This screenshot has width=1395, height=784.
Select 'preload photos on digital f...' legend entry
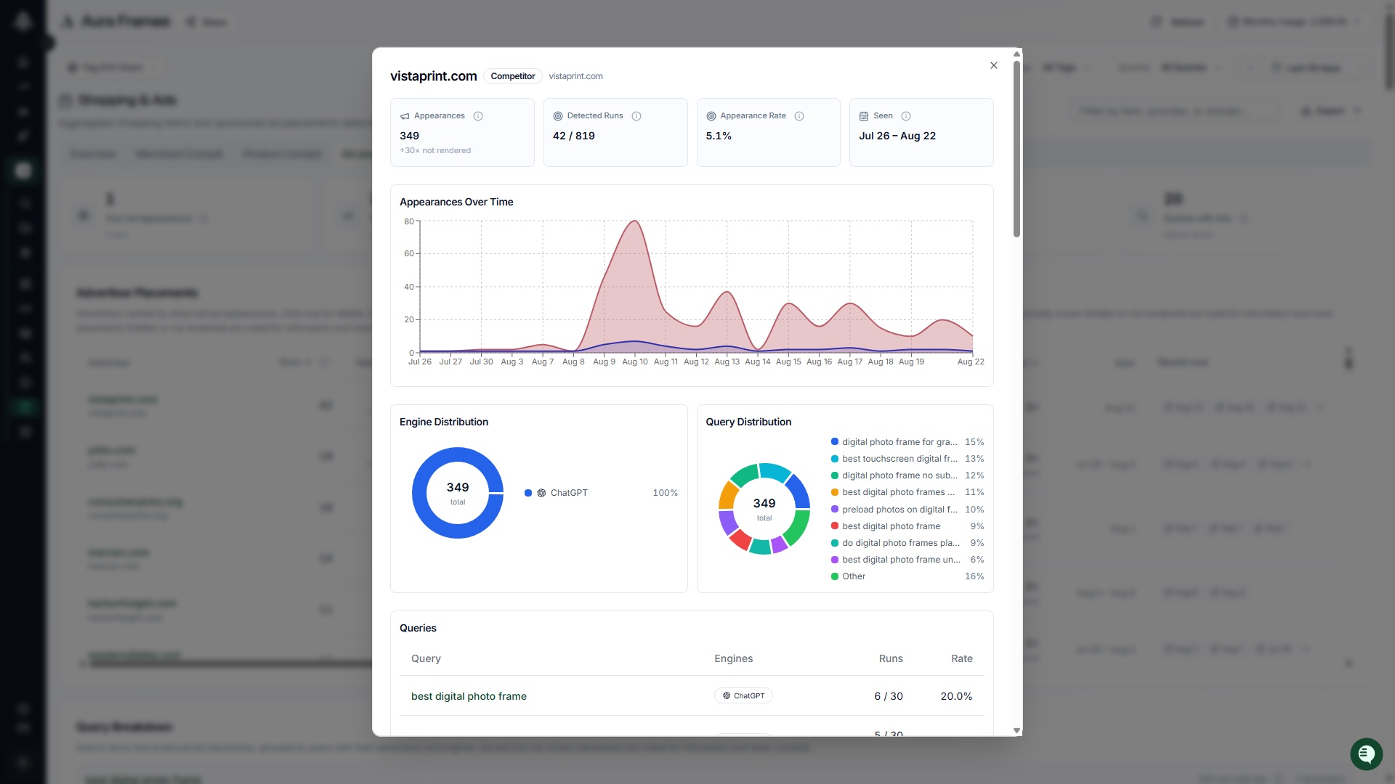click(x=907, y=510)
